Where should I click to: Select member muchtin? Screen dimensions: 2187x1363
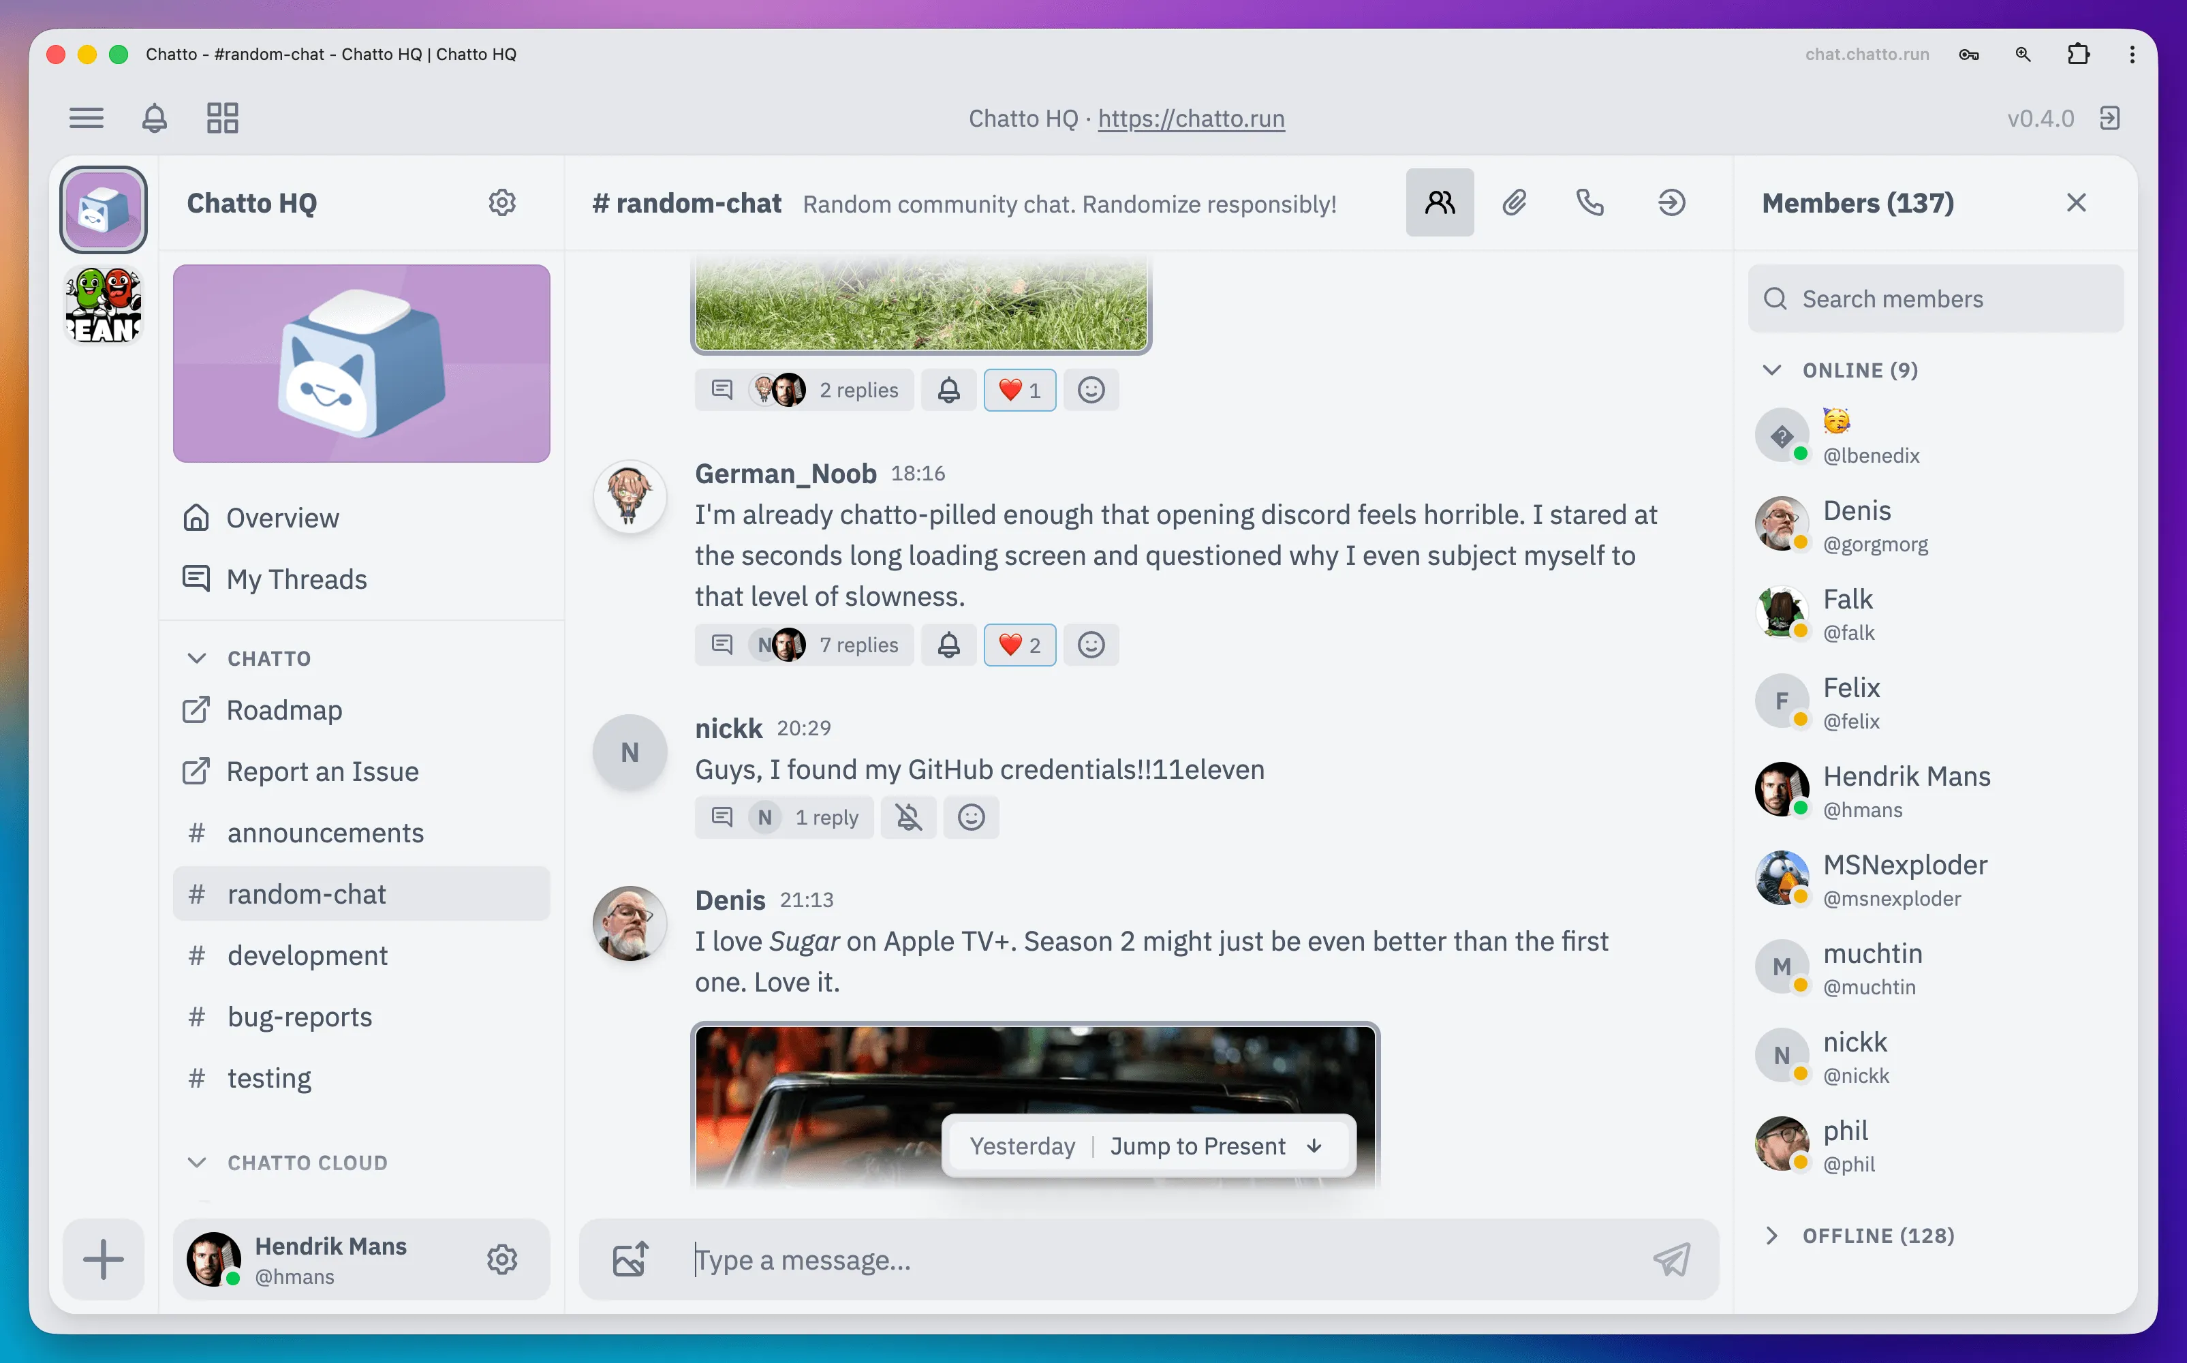1936,968
